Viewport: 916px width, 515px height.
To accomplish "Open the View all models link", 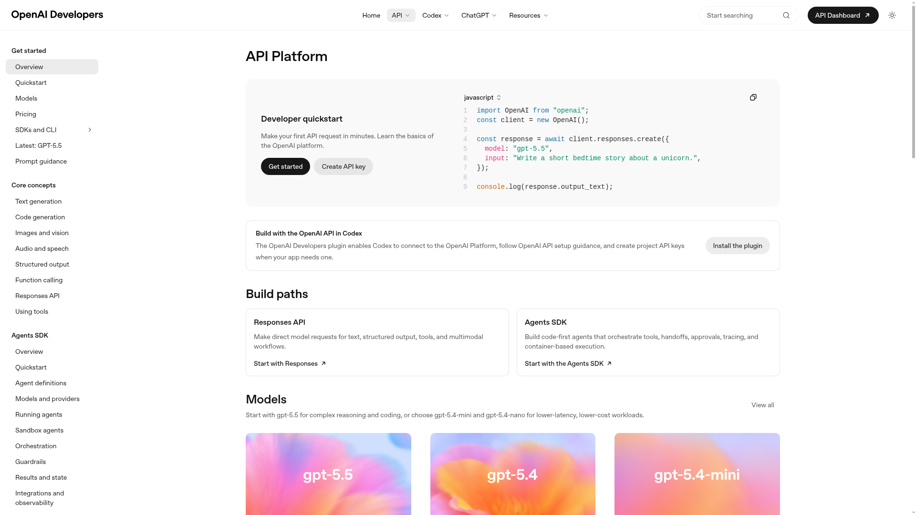I will click(x=763, y=405).
